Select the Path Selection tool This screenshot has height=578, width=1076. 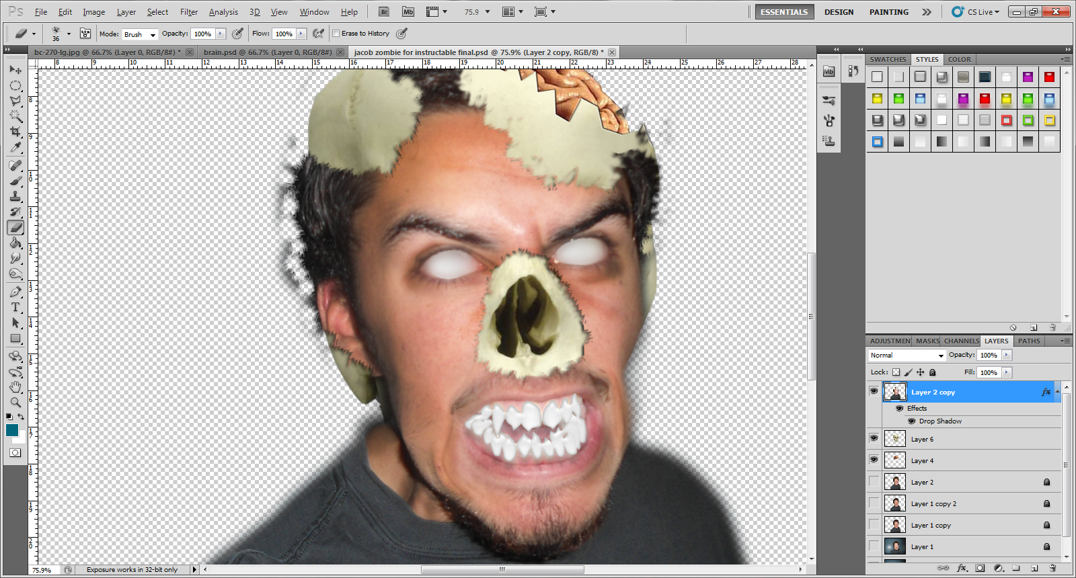15,323
